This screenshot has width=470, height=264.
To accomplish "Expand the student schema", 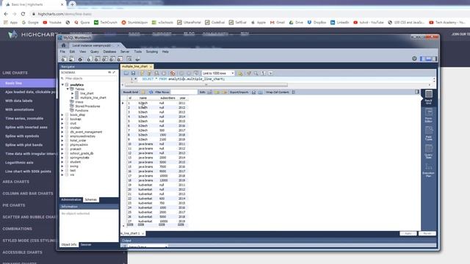I will (x=62, y=162).
